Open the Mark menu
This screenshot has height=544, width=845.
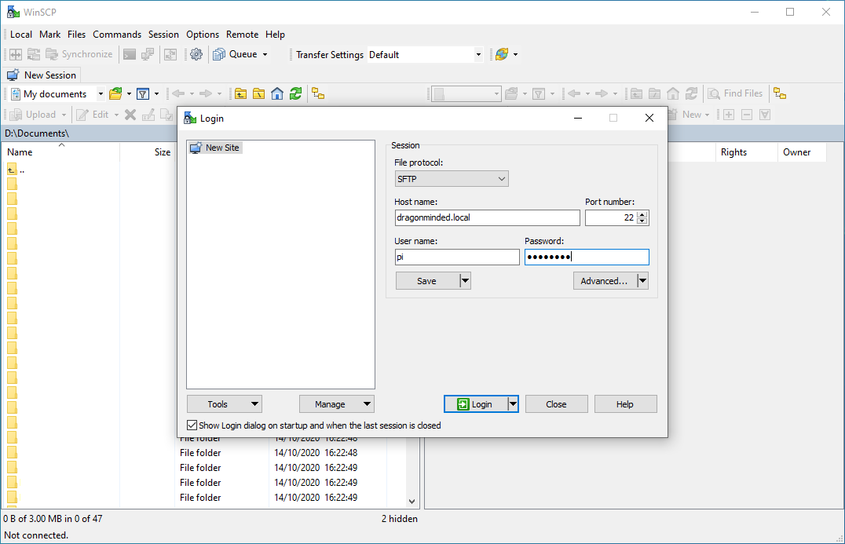(50, 35)
